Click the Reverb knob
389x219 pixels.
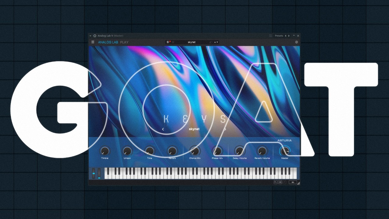pos(172,151)
